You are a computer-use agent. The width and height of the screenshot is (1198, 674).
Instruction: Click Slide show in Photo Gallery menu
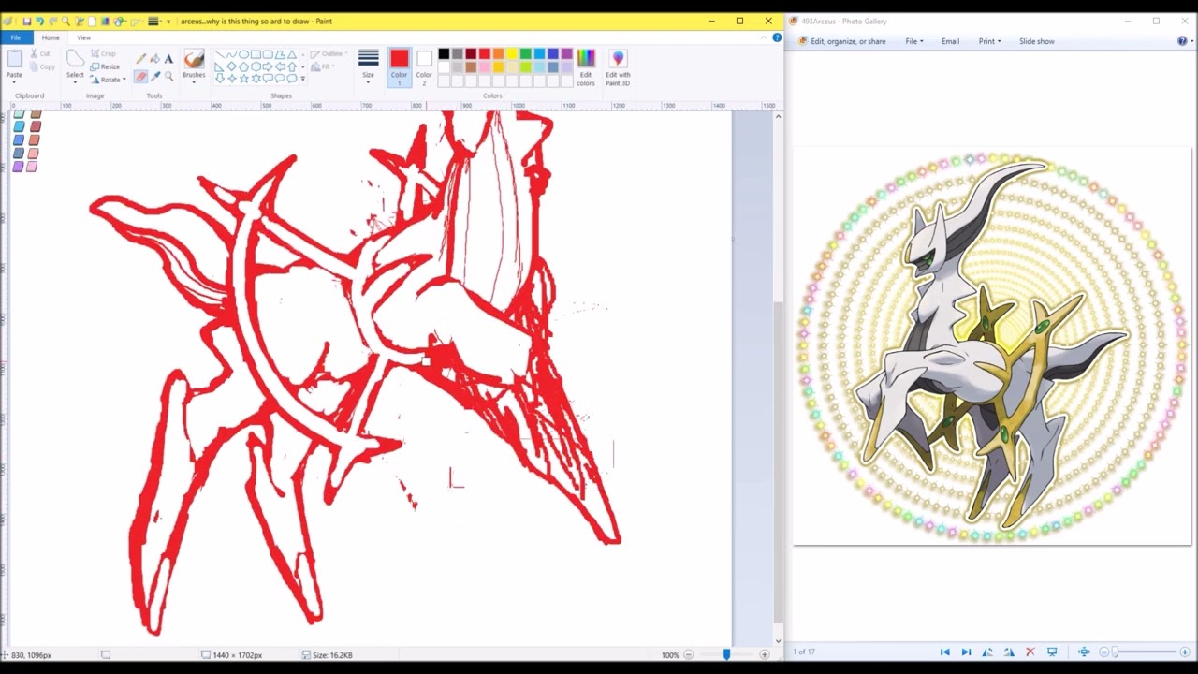(x=1037, y=41)
